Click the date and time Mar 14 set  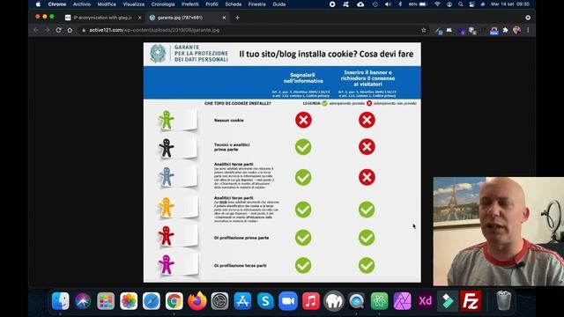pyautogui.click(x=510, y=4)
